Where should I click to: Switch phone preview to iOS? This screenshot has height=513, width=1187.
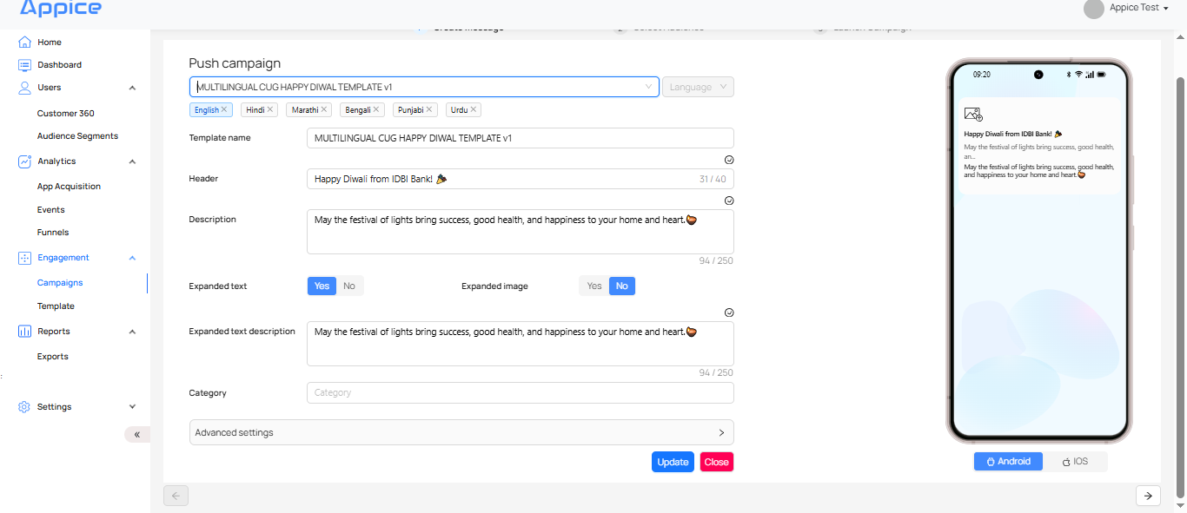coord(1075,462)
